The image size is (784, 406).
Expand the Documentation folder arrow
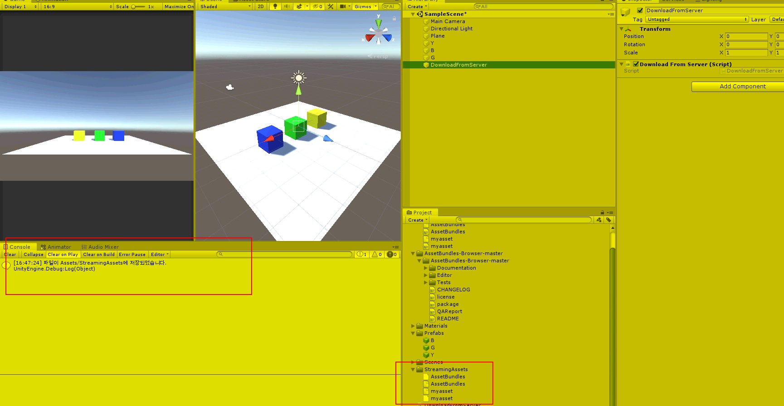click(425, 268)
